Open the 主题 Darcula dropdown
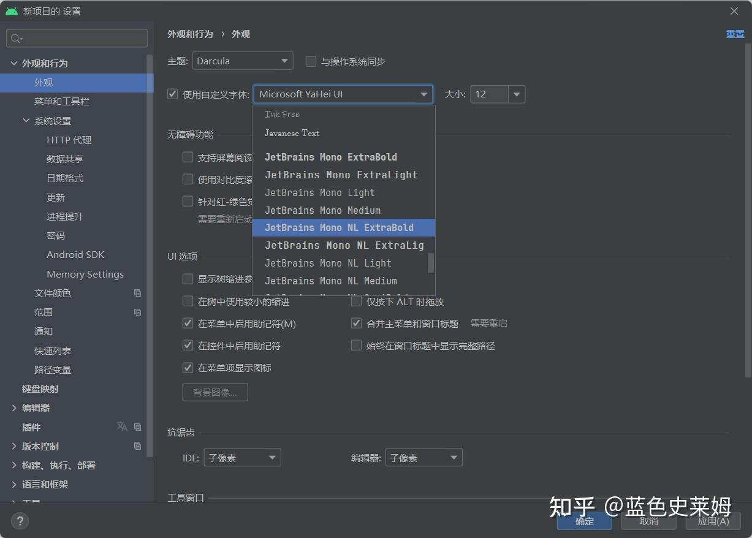This screenshot has height=538, width=752. point(243,61)
